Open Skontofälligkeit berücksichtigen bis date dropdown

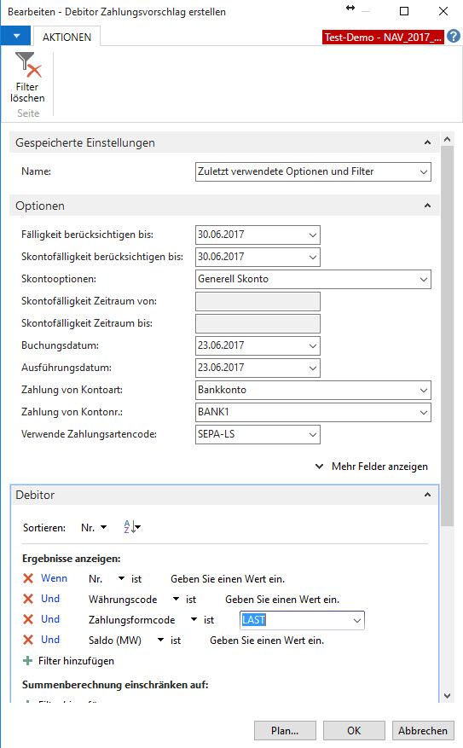pyautogui.click(x=313, y=257)
